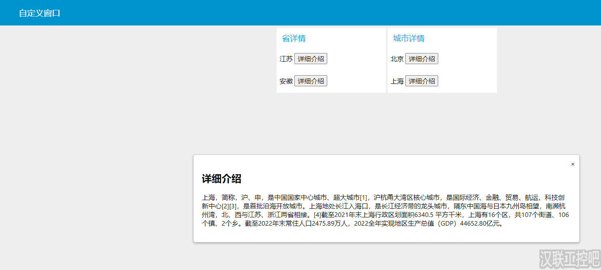Click the 城市详情 panel heading
Screen dimensions: 601x270
click(x=408, y=38)
